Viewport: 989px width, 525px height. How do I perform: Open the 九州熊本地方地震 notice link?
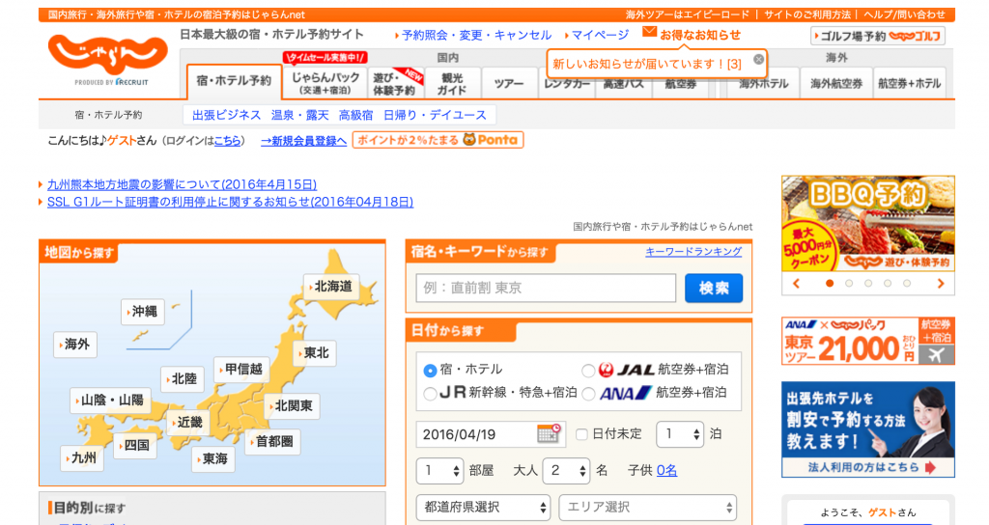point(182,184)
